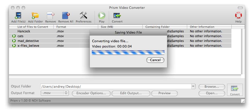252x112 pixels.
Task: Click the green play icon beside cats
Action: pyautogui.click(x=14, y=36)
